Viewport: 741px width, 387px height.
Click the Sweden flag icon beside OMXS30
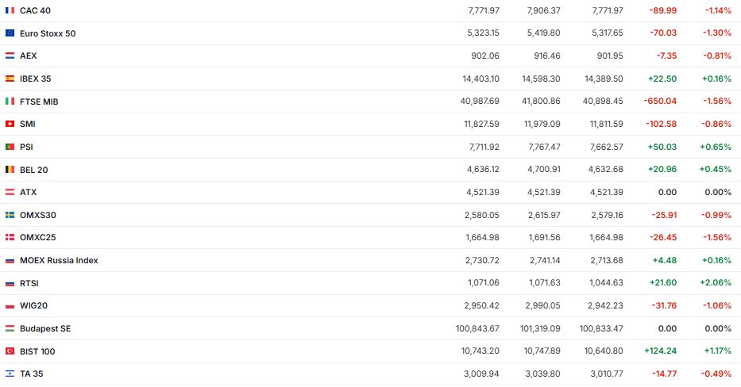tap(10, 215)
